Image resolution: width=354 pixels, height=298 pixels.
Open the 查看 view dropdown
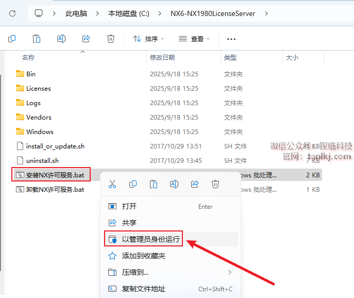194,39
